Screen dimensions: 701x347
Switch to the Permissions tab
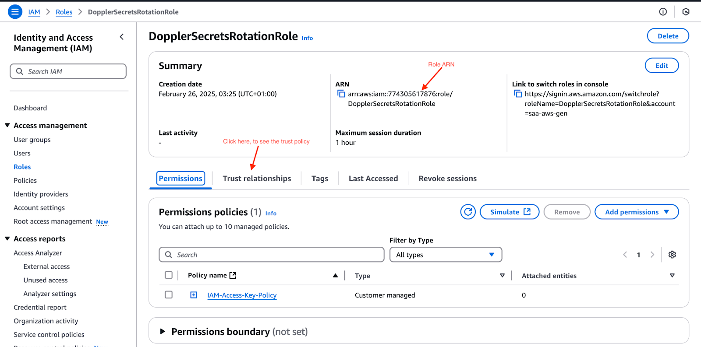181,179
